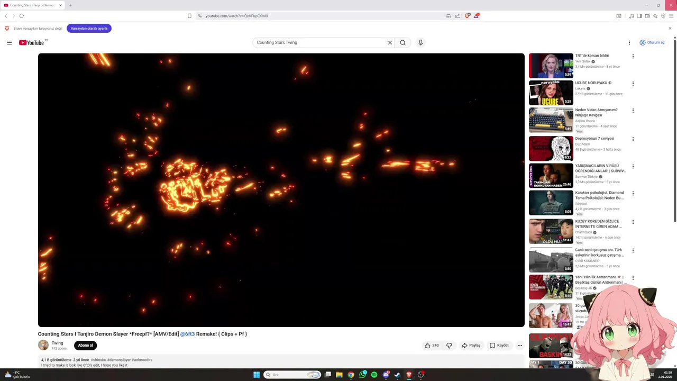Open options for KUZEY KORE'DEN video

coord(633,222)
